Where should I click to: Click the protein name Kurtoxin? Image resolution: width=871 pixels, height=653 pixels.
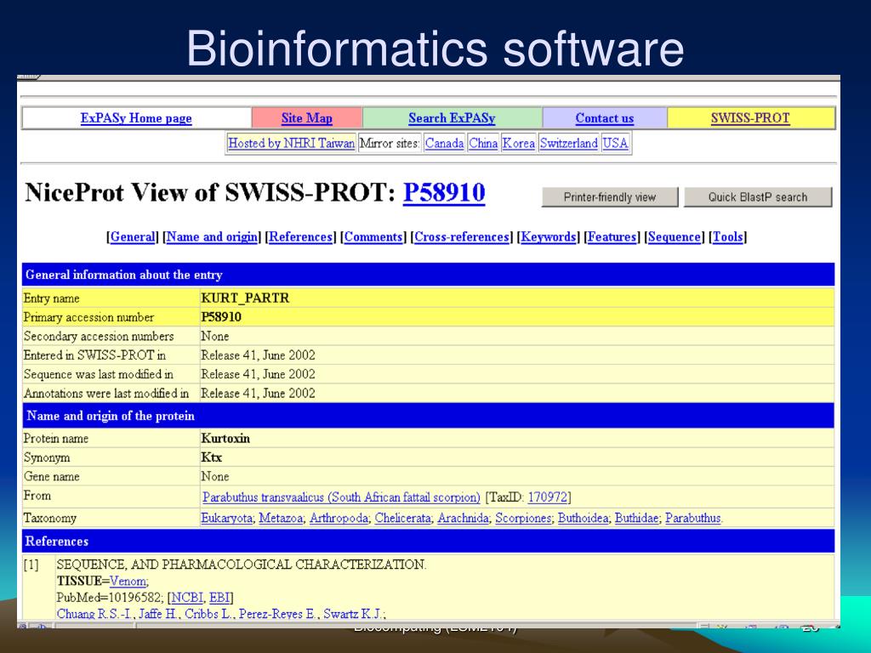tap(225, 439)
